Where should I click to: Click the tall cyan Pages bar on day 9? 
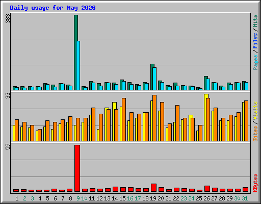click(x=78, y=65)
